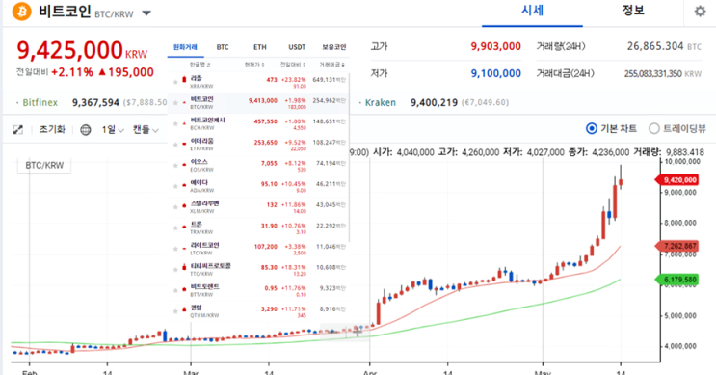This screenshot has width=716, height=375.
Task: Favorite BCH/KRW using its star icon
Action: pos(174,124)
